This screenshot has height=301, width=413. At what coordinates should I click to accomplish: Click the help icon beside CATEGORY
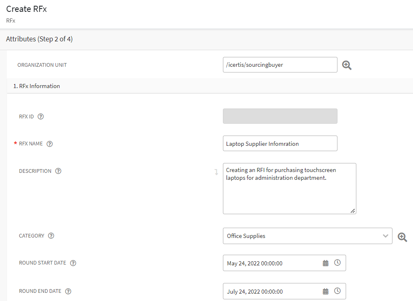pyautogui.click(x=51, y=235)
